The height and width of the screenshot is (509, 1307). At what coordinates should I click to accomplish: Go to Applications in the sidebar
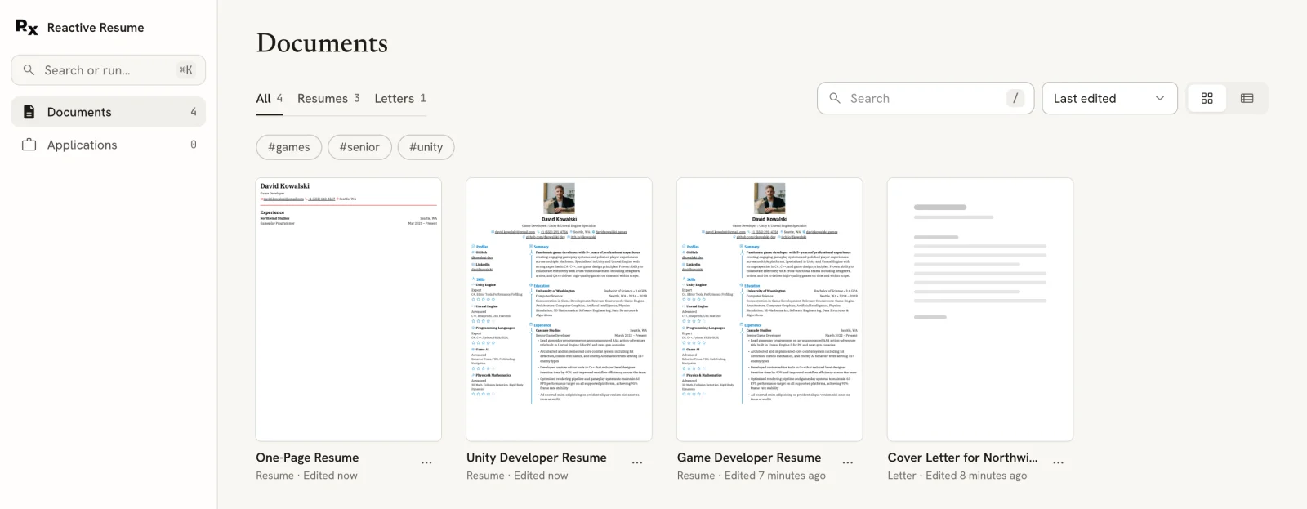109,145
